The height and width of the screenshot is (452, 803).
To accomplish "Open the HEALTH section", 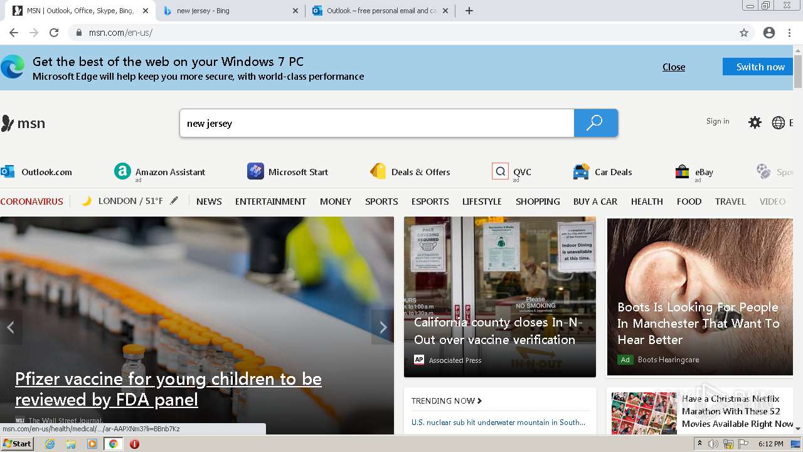I will pos(647,202).
